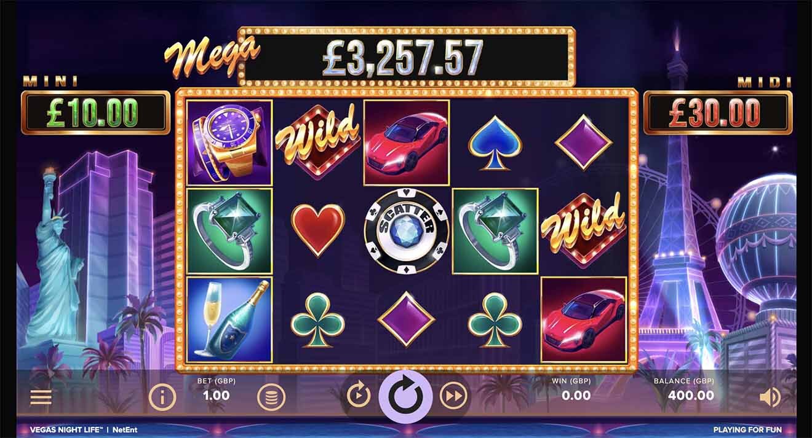812x438 pixels.
Task: Click the champagne bottle symbol
Action: (229, 319)
